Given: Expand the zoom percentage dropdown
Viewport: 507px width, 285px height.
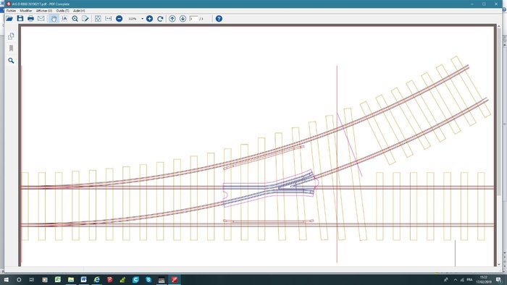Looking at the screenshot, I should (x=142, y=19).
